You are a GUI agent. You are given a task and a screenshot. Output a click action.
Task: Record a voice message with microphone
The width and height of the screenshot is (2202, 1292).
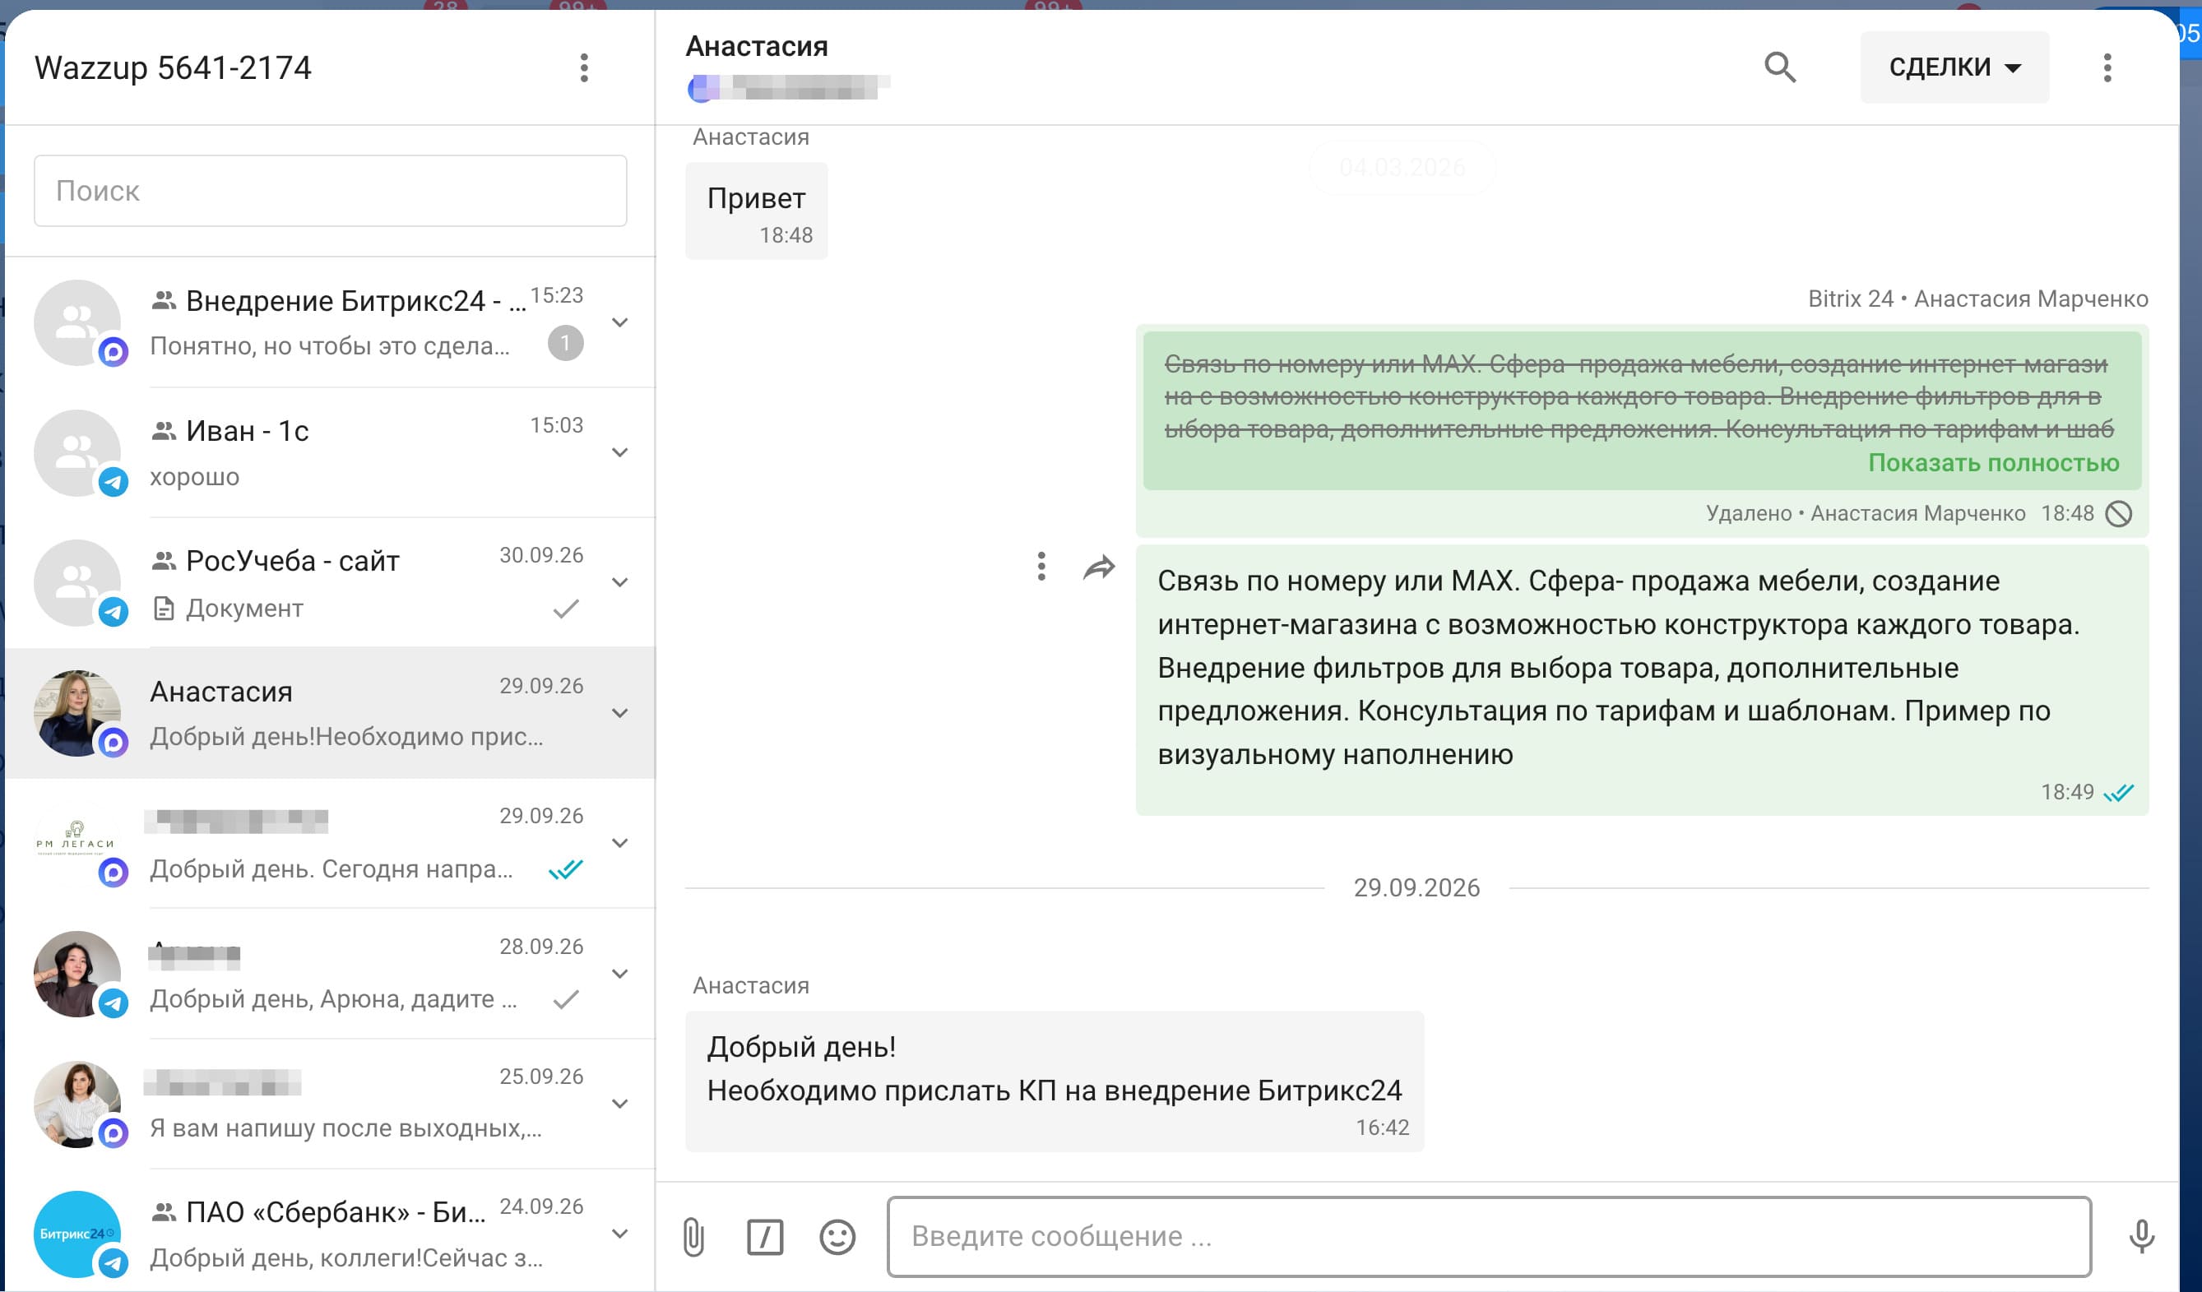tap(2141, 1236)
